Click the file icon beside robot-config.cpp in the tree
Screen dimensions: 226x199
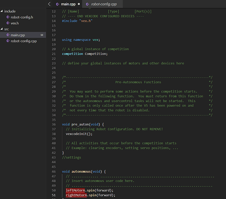pos(8,41)
